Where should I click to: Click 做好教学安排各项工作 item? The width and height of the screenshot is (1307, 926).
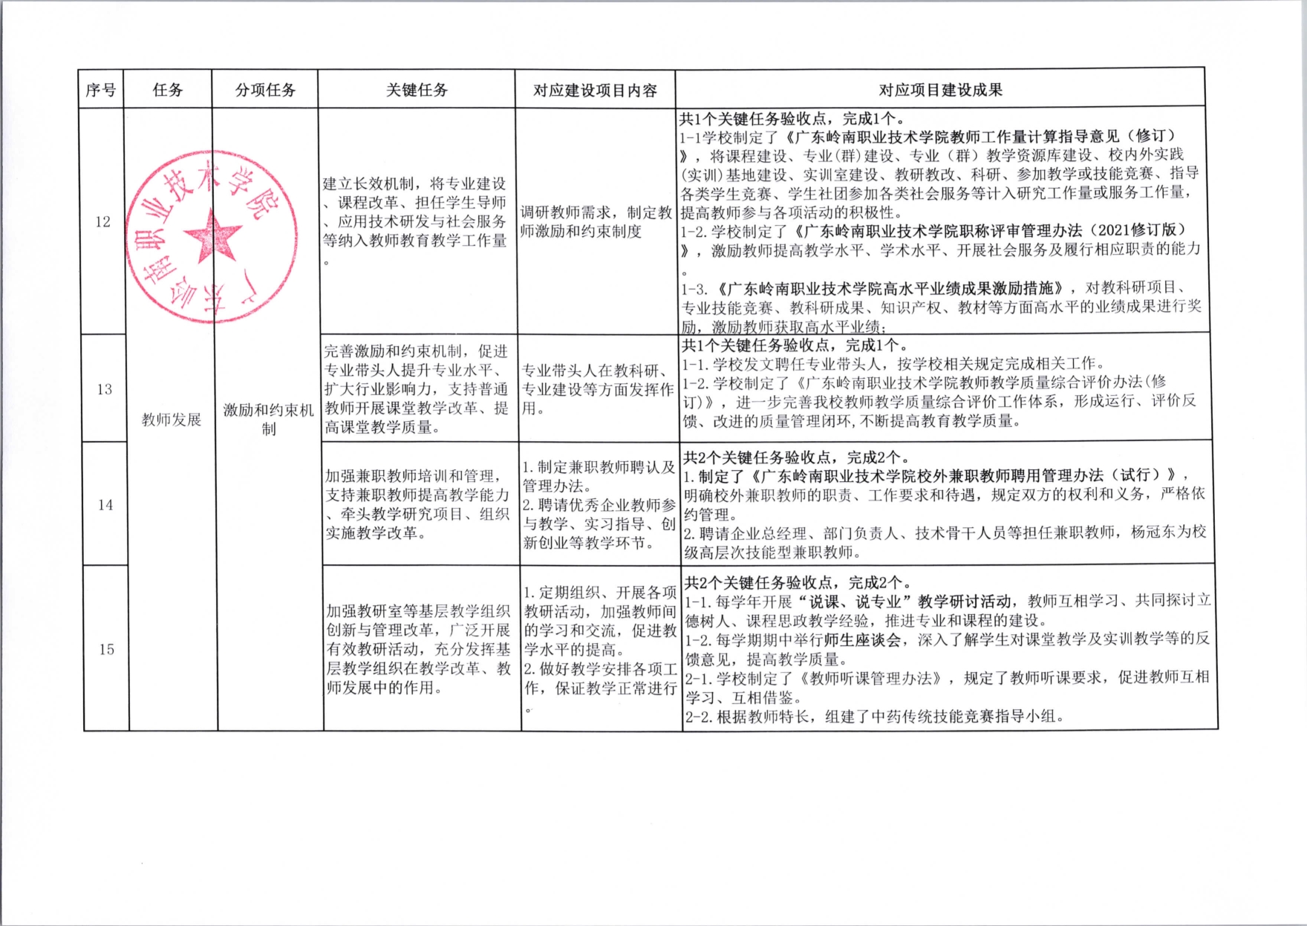pos(602,687)
